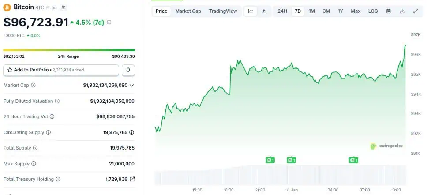This screenshot has height=195, width=427.
Task: Click the first news marker on timeline
Action: click(x=270, y=160)
